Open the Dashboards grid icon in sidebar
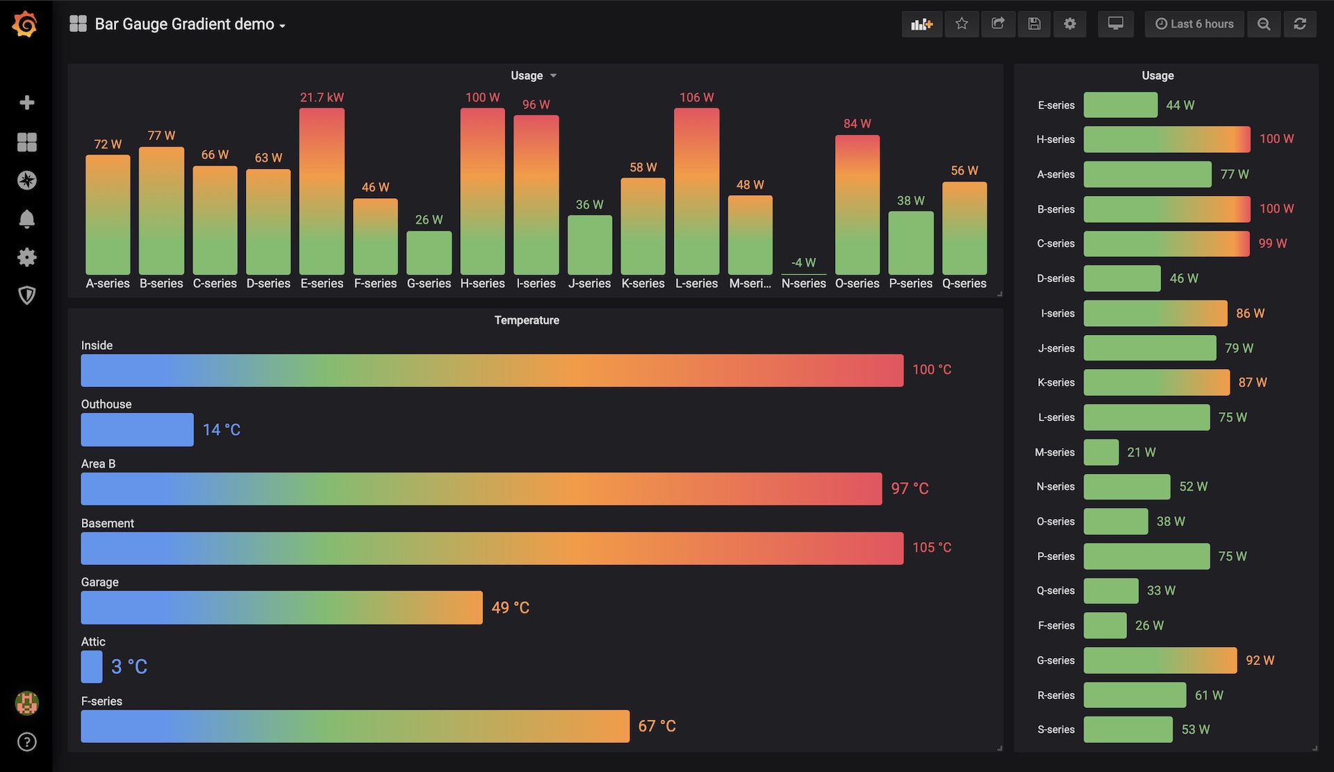1334x772 pixels. (x=26, y=142)
